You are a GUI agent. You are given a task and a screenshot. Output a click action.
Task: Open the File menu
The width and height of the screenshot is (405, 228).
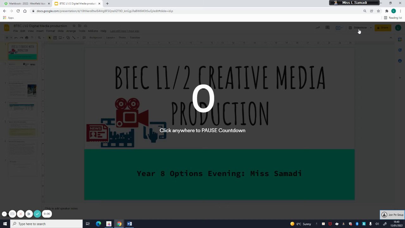coord(16,31)
